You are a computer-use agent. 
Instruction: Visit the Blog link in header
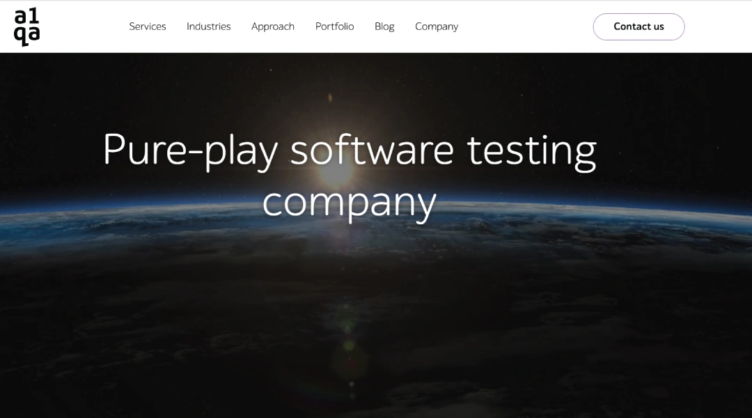coord(384,26)
